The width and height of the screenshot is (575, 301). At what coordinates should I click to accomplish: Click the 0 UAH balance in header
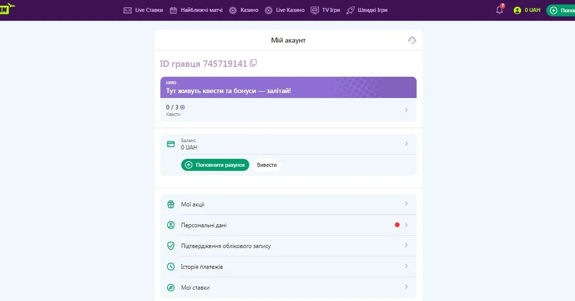[x=532, y=10]
